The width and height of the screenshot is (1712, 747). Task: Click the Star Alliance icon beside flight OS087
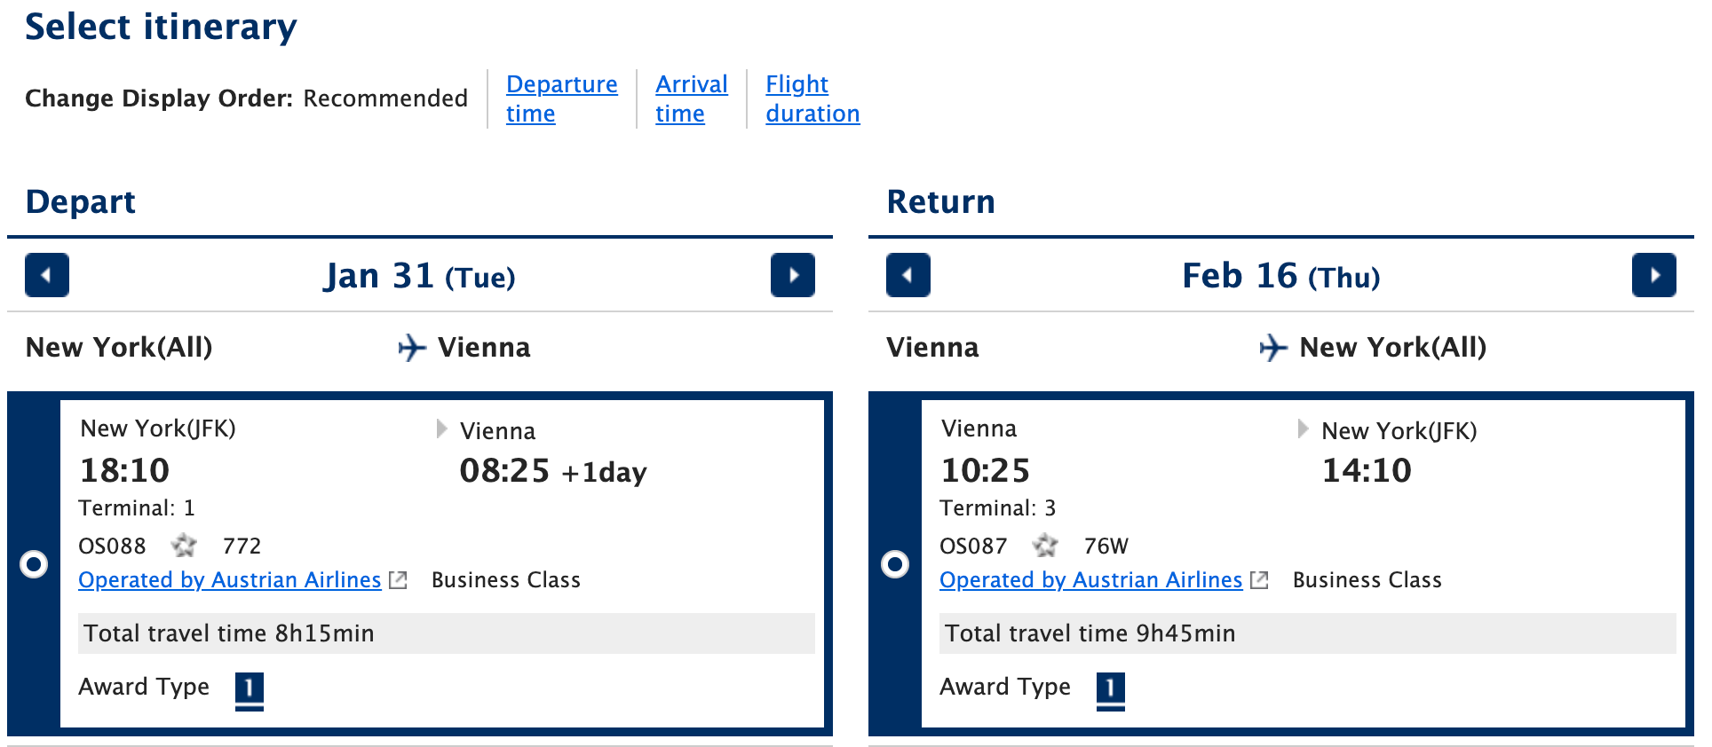pos(1045,546)
